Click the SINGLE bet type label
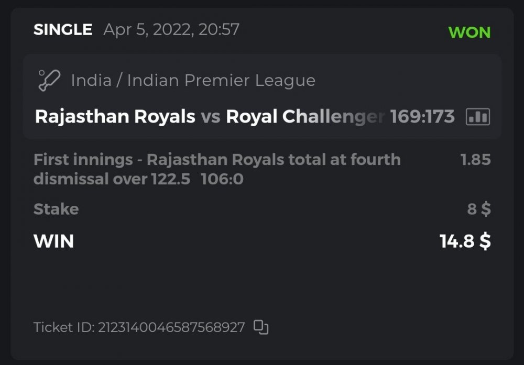Image resolution: width=524 pixels, height=365 pixels. click(x=63, y=30)
